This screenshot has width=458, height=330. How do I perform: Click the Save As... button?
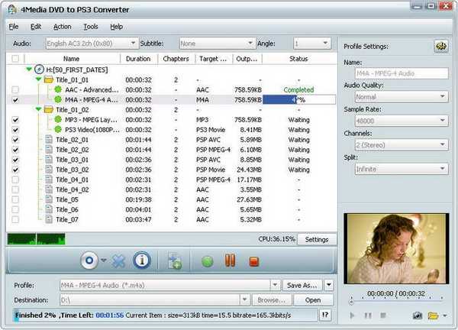(x=302, y=285)
